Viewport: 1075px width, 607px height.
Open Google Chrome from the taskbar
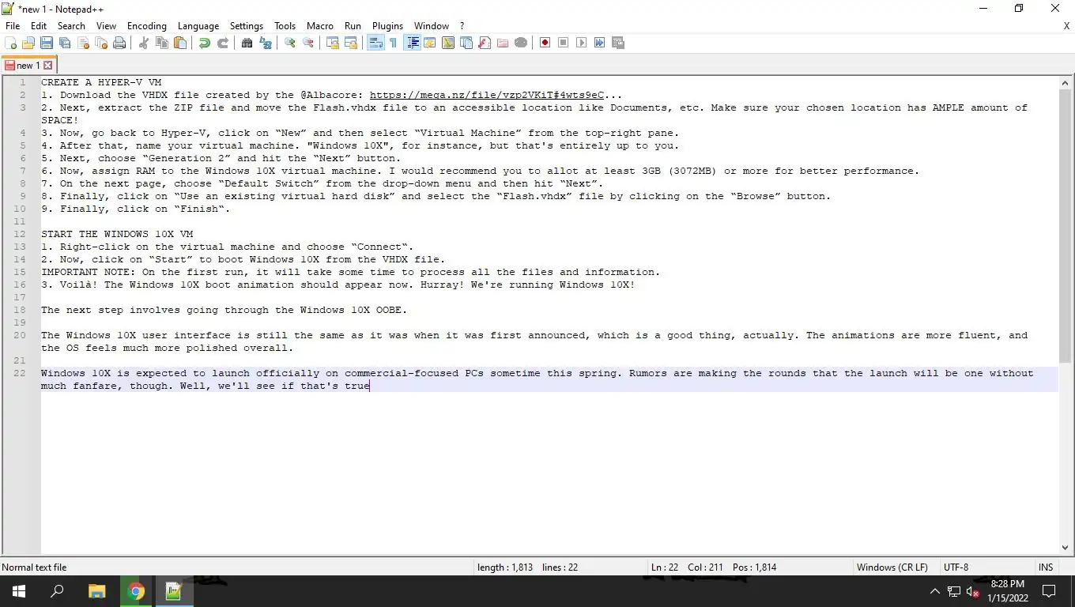[x=136, y=591]
